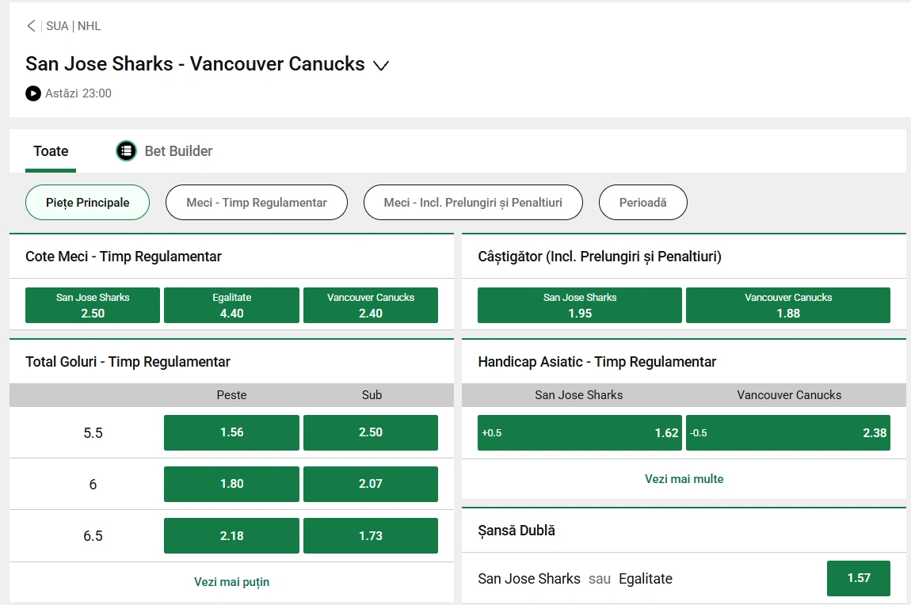Bet San Jose Sharks winner at 1.95

[x=579, y=305]
